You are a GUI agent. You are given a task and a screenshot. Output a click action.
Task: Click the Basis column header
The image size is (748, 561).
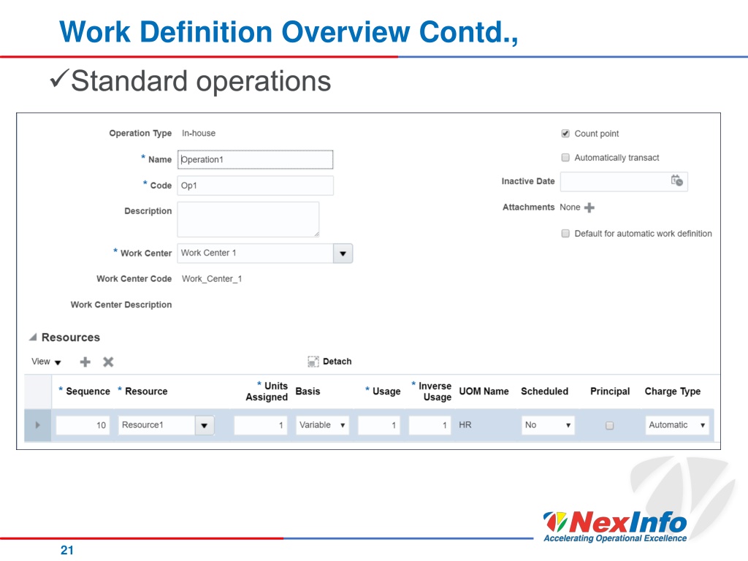coord(308,392)
